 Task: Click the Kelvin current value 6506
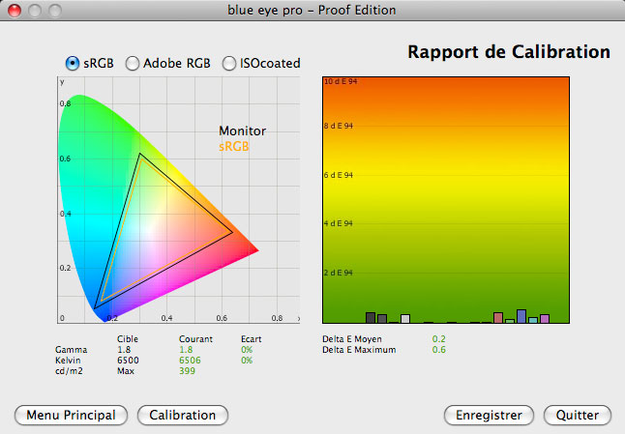190,361
